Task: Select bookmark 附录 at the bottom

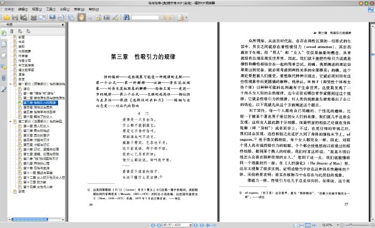Action: click(x=21, y=191)
